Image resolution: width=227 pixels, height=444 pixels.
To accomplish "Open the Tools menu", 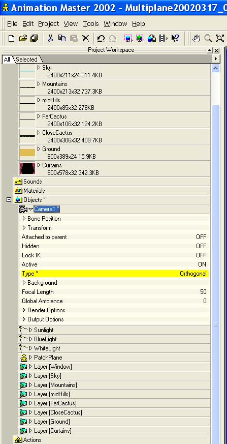I will point(91,24).
